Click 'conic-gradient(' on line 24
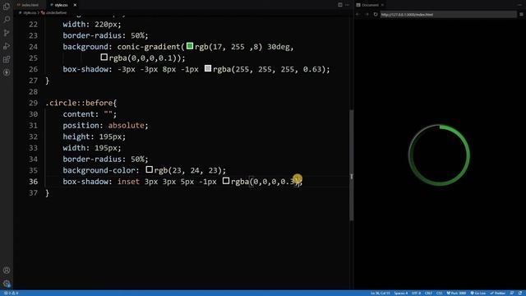Viewport: 526px width, 296px height. [x=150, y=47]
